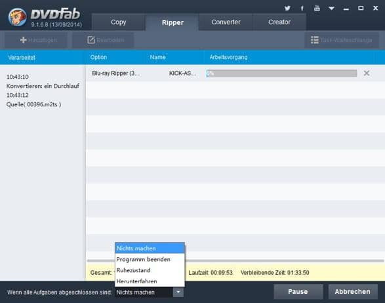Image resolution: width=385 pixels, height=303 pixels.
Task: Open the Task-Warteschlange queue button
Action: click(342, 40)
